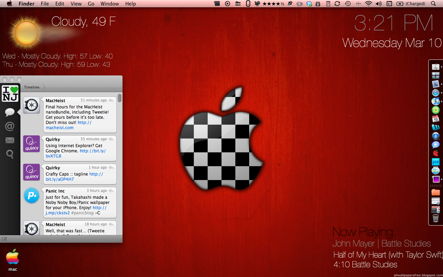Screen dimensions: 443x277
Task: Open the j.mp/ckstv2 link in Panic tweet
Action: (x=57, y=213)
